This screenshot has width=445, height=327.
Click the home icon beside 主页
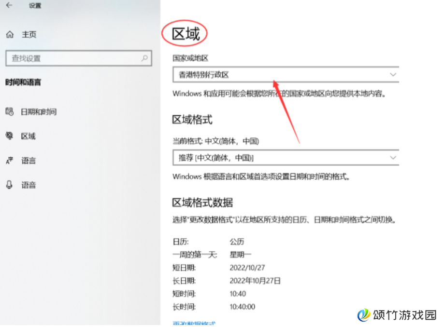pos(10,35)
